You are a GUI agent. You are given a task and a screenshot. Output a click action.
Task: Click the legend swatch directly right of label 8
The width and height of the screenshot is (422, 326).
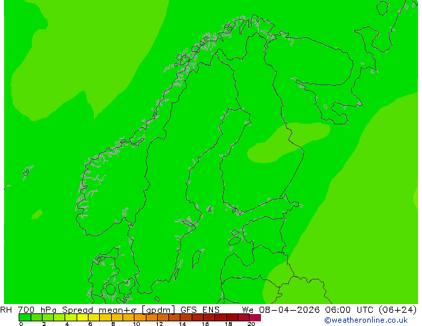coord(117,317)
